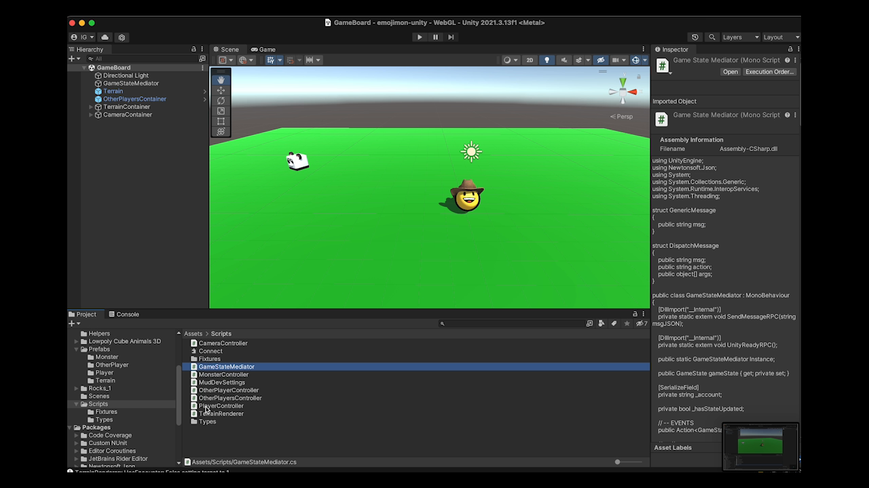Select the Hand view tool

tap(221, 80)
